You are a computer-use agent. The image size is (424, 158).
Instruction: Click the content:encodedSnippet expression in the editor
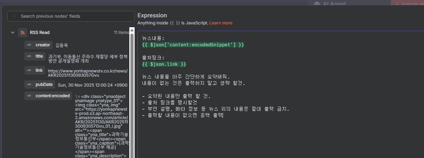[193, 45]
